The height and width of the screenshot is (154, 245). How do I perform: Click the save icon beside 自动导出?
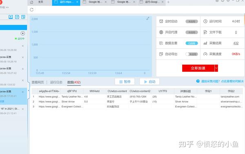(161, 54)
